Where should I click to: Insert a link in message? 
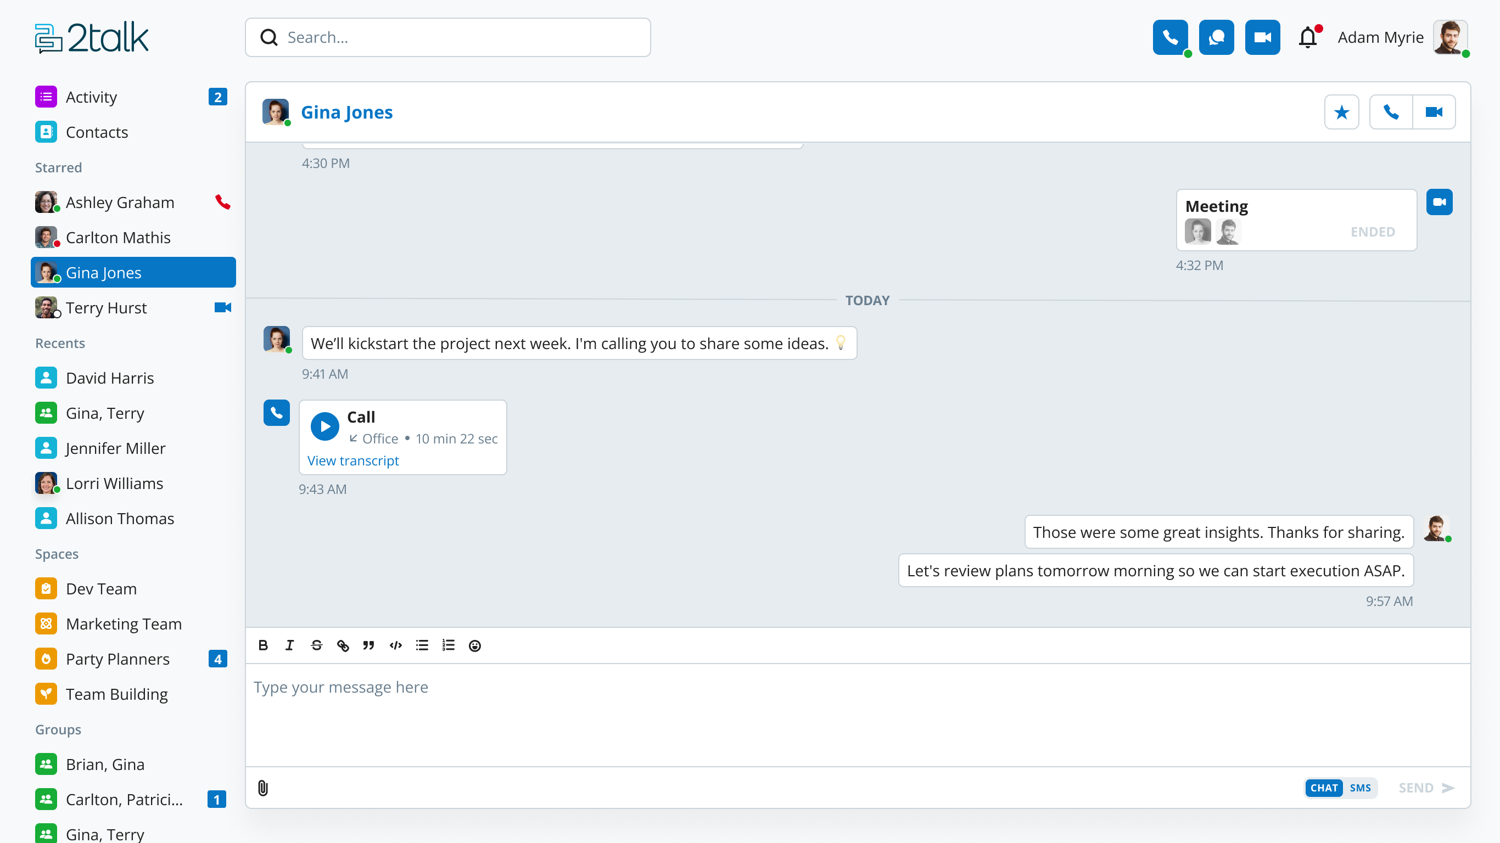(x=343, y=645)
